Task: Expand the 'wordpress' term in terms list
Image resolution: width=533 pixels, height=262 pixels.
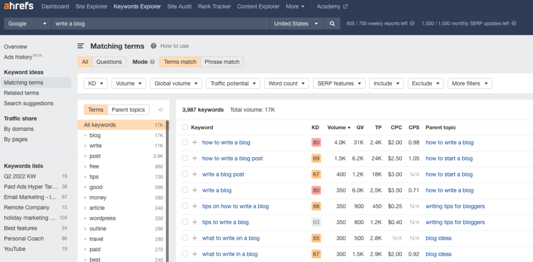Action: pos(86,218)
